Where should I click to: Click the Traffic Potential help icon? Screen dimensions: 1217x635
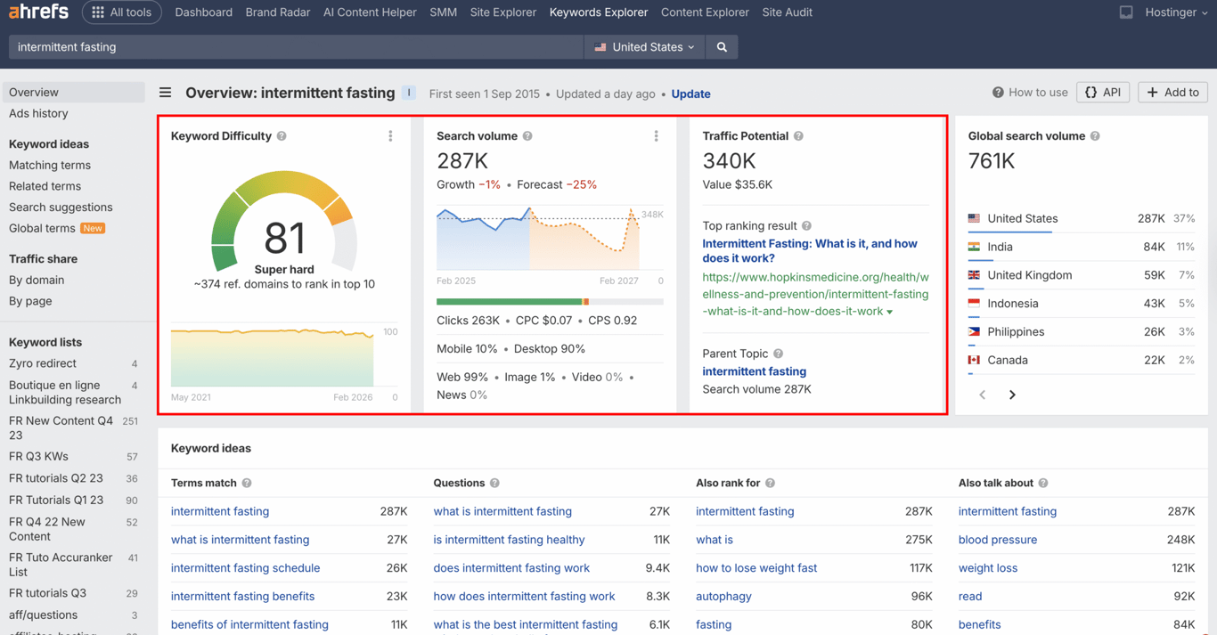pyautogui.click(x=796, y=135)
